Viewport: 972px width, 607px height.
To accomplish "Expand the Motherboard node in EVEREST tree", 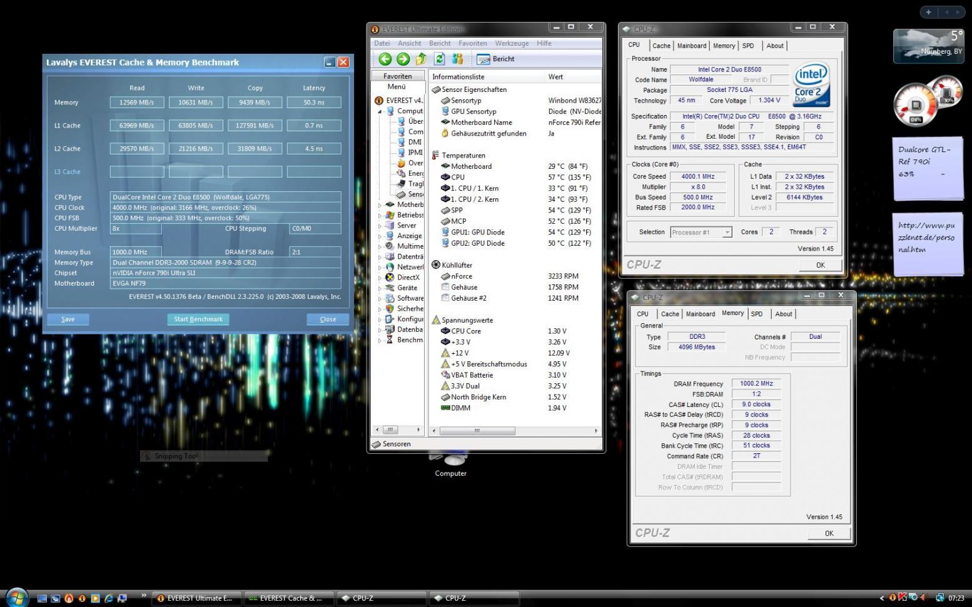I will [380, 204].
